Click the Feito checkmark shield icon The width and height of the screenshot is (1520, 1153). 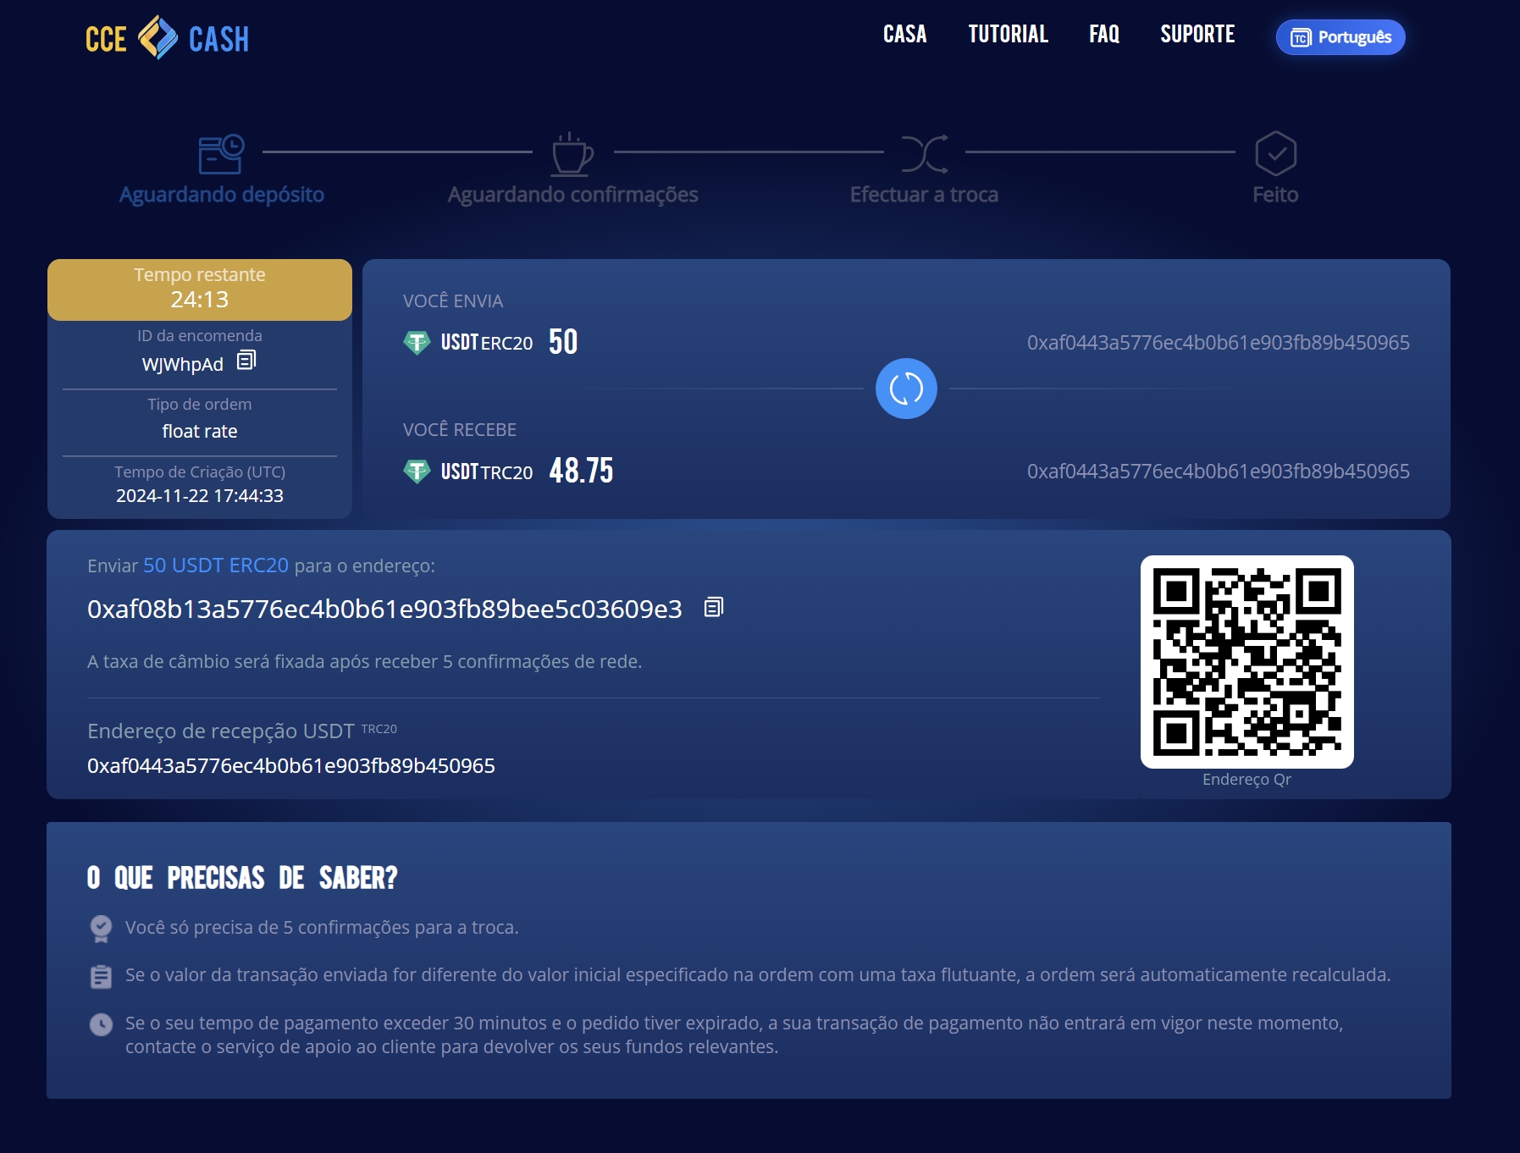click(1275, 153)
